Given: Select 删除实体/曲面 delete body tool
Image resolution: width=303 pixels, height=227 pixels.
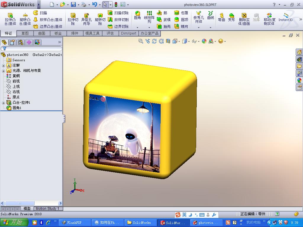Looking at the screenshot, I should pos(244,19).
